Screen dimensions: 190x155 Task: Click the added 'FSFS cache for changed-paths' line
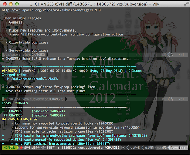coord(74,136)
